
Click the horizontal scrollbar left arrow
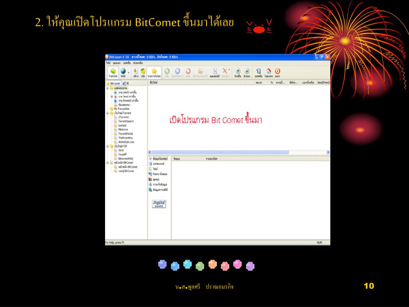[150, 152]
